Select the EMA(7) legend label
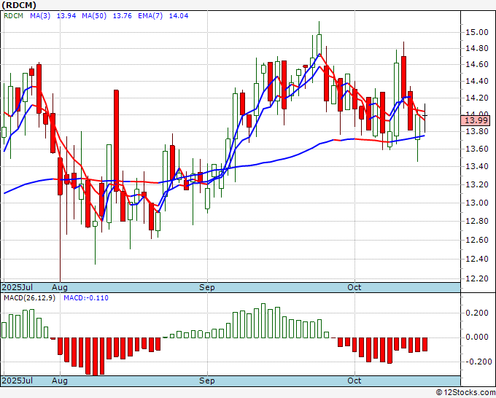Image resolution: width=496 pixels, height=398 pixels. coord(150,15)
